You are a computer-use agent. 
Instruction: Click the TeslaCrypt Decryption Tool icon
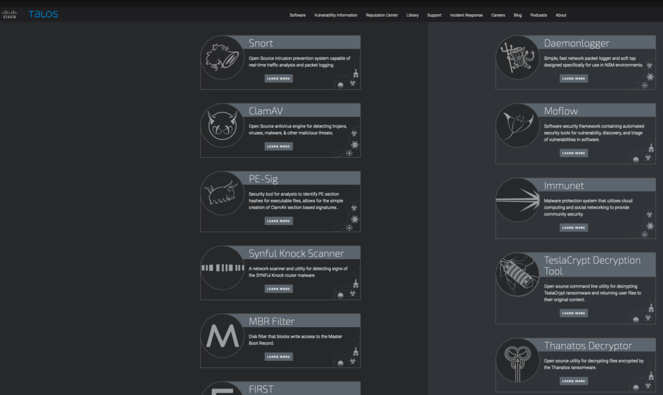point(518,275)
